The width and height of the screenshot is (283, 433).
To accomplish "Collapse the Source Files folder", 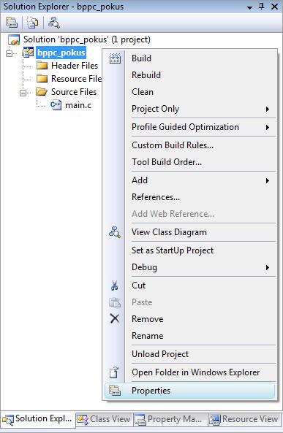I will coord(23,93).
